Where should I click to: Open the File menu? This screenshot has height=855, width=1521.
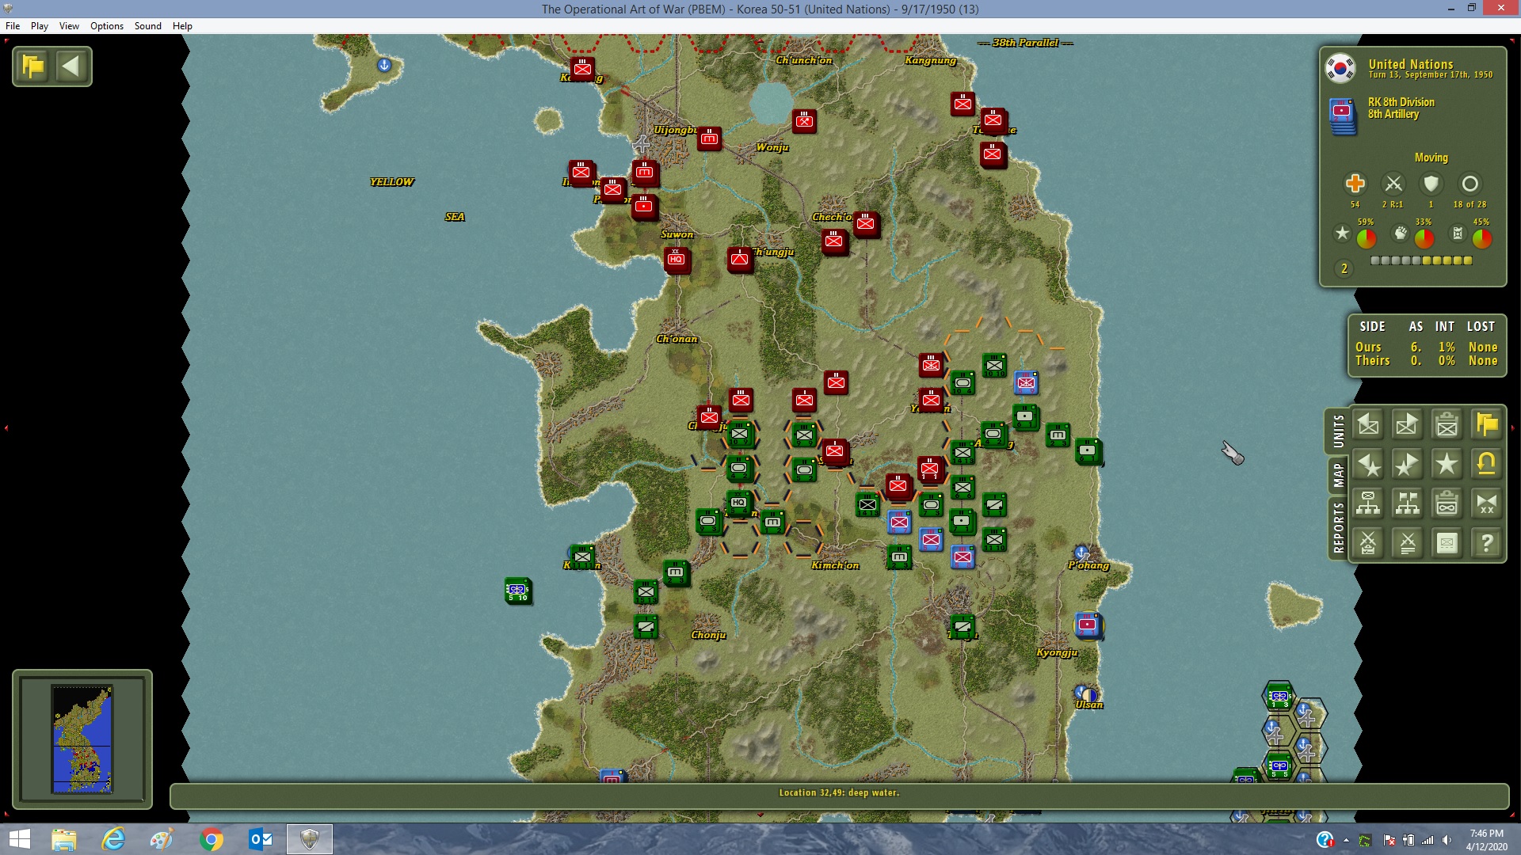coord(13,26)
